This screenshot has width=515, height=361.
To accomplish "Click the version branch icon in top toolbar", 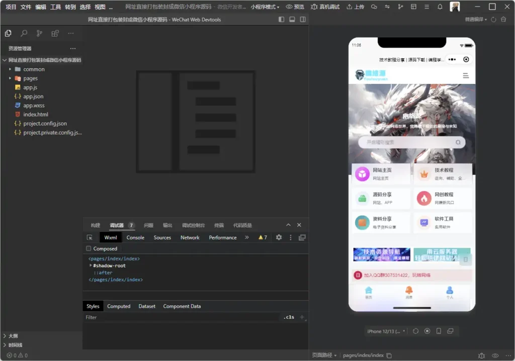I will 400,7.
